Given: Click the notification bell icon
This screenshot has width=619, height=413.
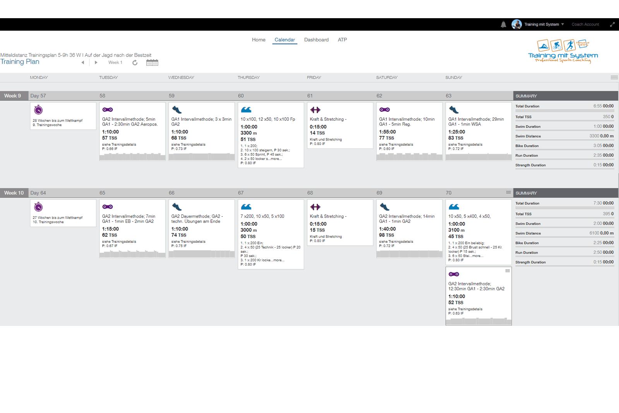Looking at the screenshot, I should [x=503, y=24].
